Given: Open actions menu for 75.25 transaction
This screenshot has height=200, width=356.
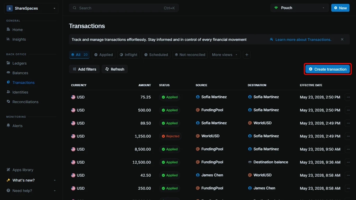Looking at the screenshot, I should (x=348, y=97).
